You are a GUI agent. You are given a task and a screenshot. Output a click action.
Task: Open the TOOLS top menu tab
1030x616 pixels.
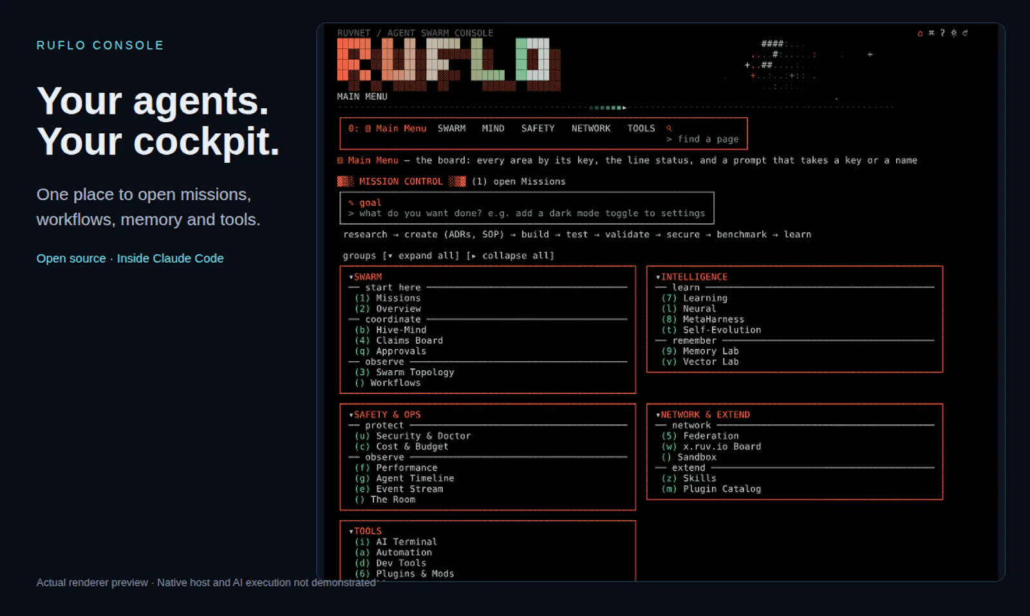pos(641,129)
